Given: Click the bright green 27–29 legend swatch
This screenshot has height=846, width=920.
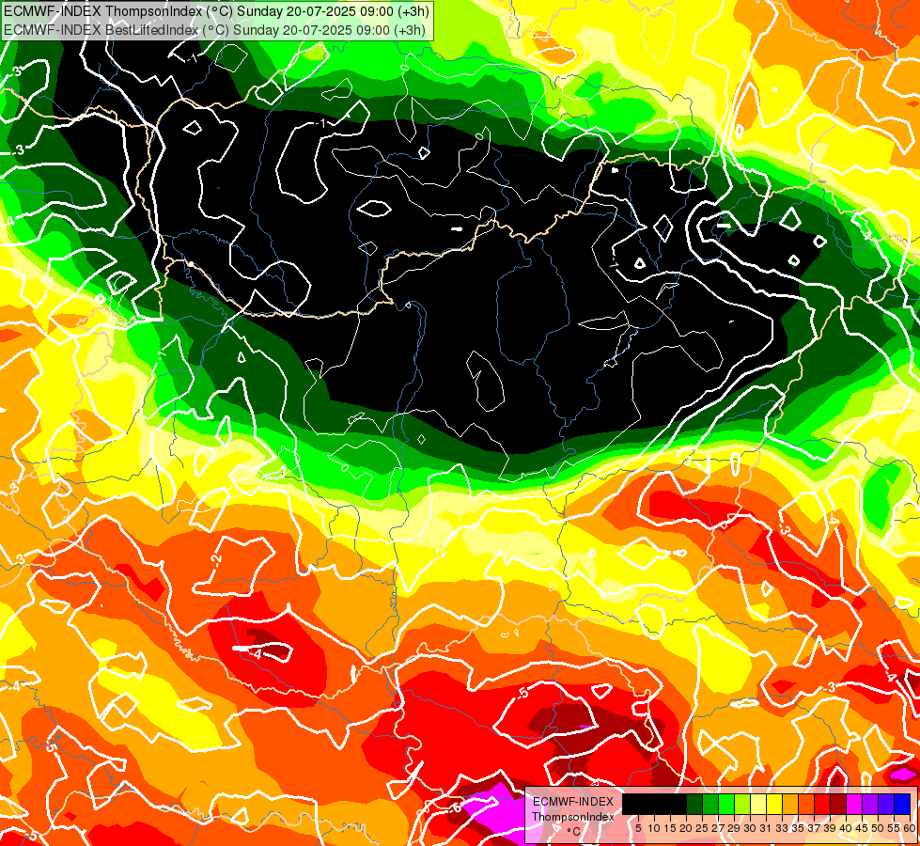Looking at the screenshot, I should coord(726,805).
